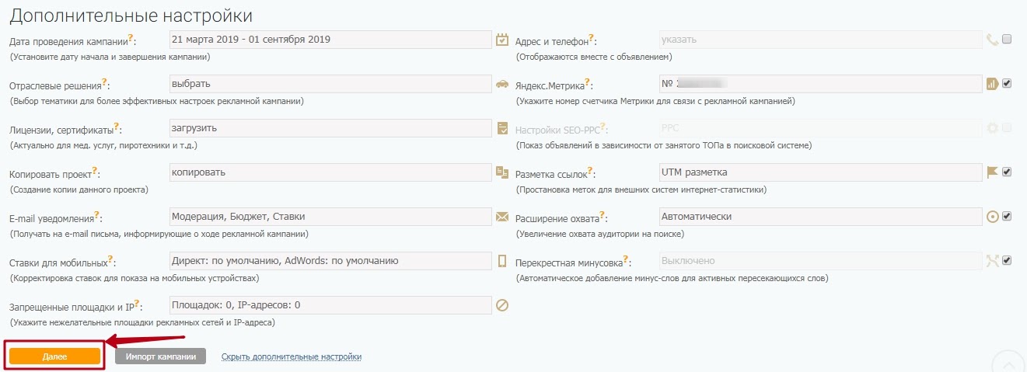Screen dimensions: 1027x372
Task: Open the Расширение охвата 'Автоматически' selector
Action: click(820, 217)
